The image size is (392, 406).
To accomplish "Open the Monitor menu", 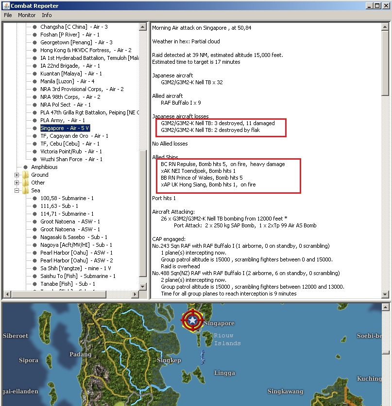I will point(27,15).
